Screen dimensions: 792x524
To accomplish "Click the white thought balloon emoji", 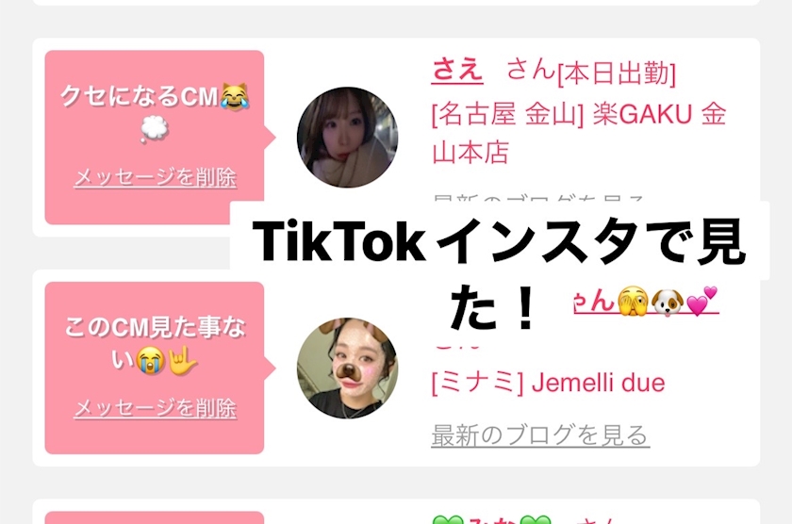I will [x=154, y=129].
